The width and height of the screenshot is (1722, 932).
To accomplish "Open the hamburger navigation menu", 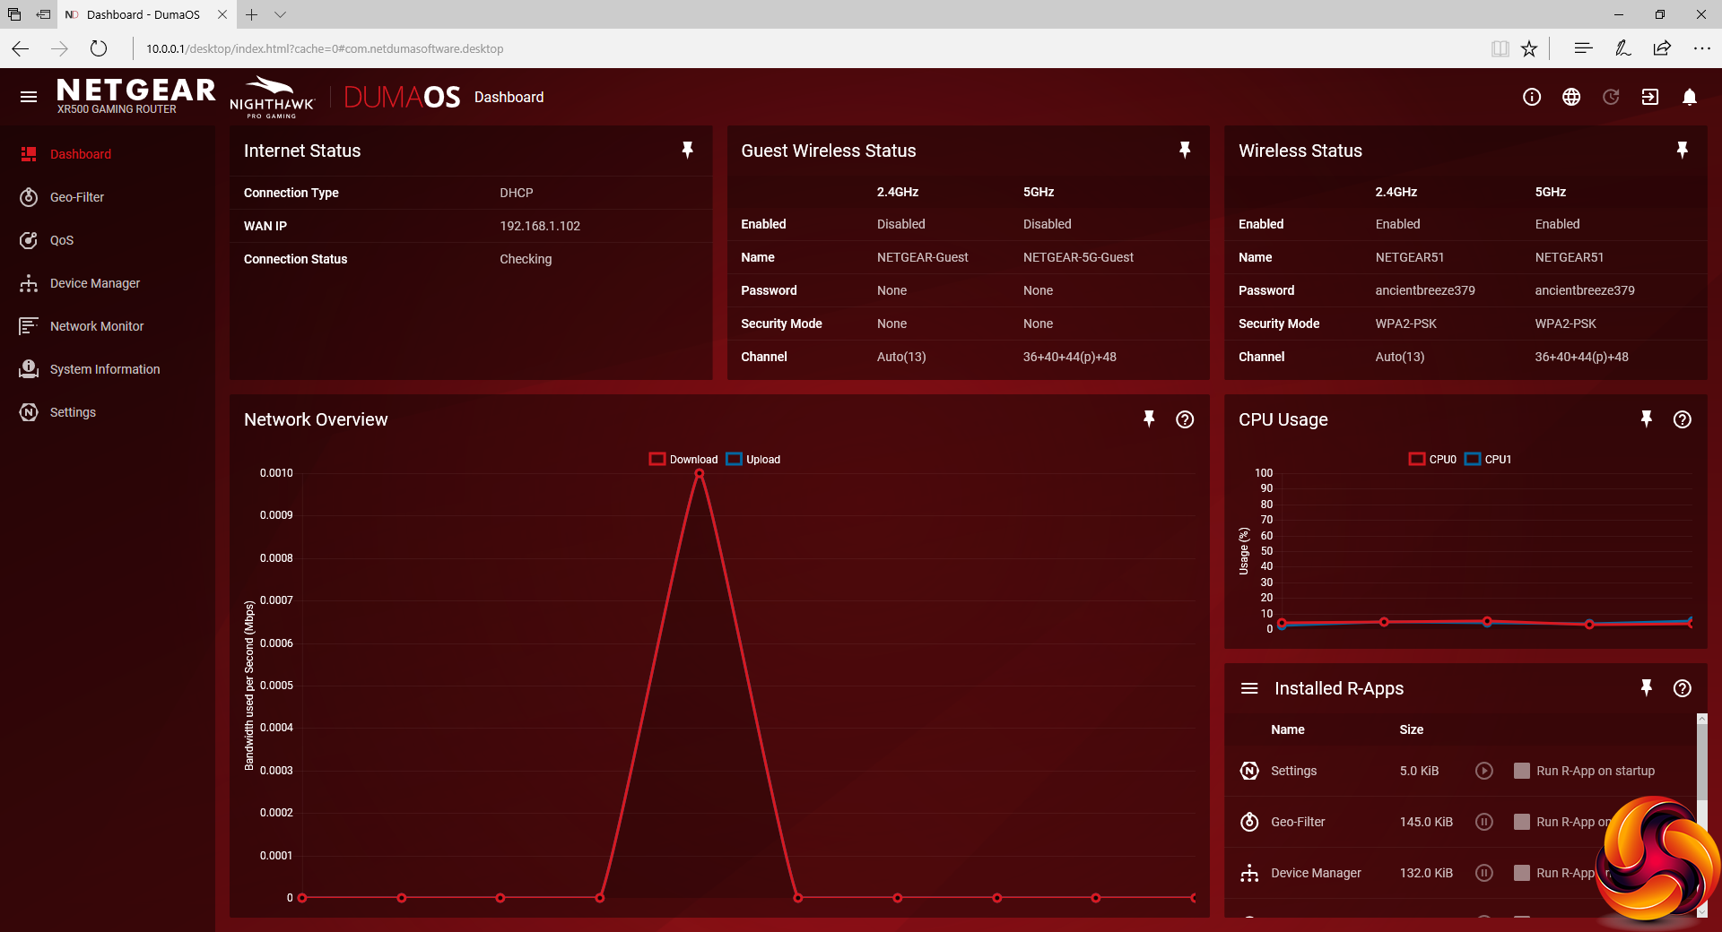I will tap(29, 97).
